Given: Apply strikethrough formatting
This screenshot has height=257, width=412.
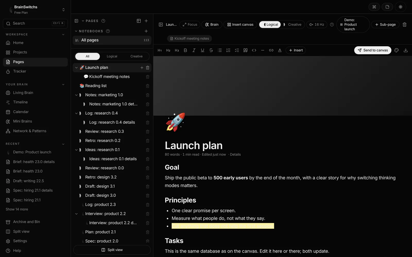Looking at the screenshot, I should (211, 50).
